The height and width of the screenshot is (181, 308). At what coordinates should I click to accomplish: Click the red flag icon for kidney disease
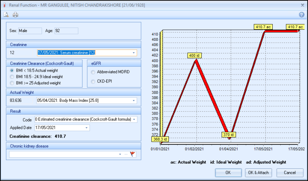pos(133,154)
